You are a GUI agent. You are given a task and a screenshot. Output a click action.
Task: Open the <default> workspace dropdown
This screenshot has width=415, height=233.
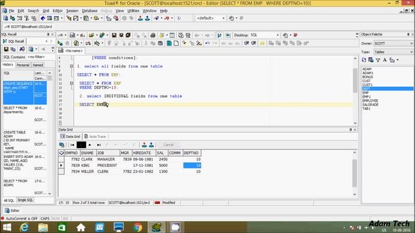[x=223, y=18]
